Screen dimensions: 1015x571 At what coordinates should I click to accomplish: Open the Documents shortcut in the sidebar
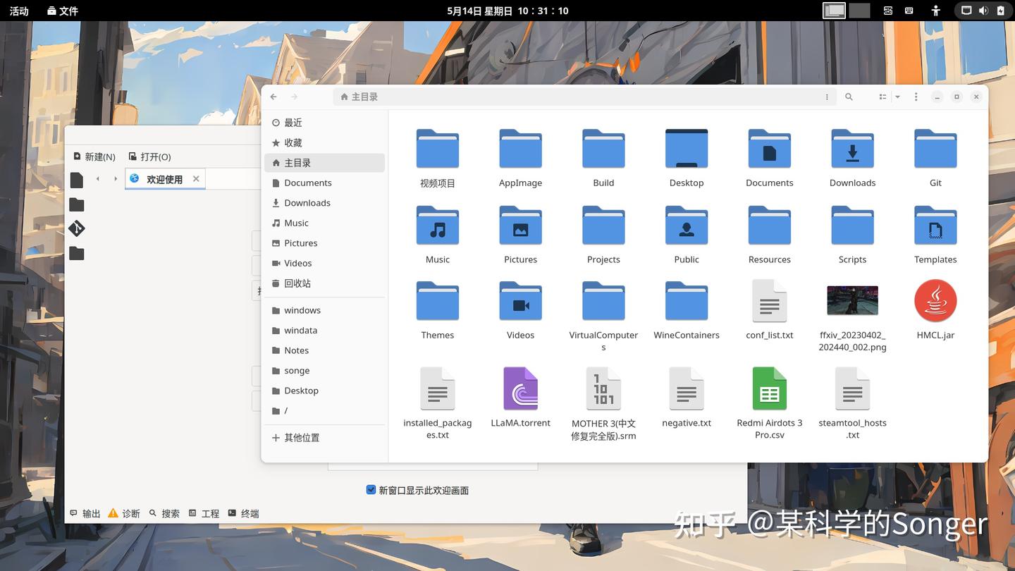307,183
